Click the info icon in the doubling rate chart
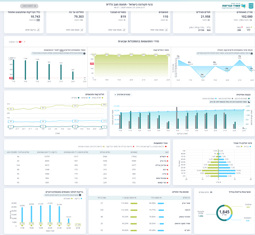255x235 pixels. coord(251,53)
